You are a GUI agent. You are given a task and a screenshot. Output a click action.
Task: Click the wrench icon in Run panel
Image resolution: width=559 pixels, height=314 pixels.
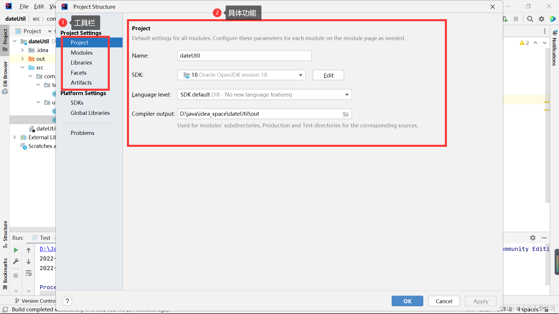[x=16, y=262]
